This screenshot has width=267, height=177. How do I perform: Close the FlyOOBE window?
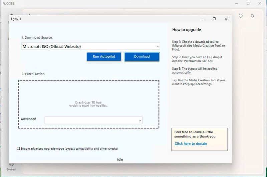pos(260,3)
